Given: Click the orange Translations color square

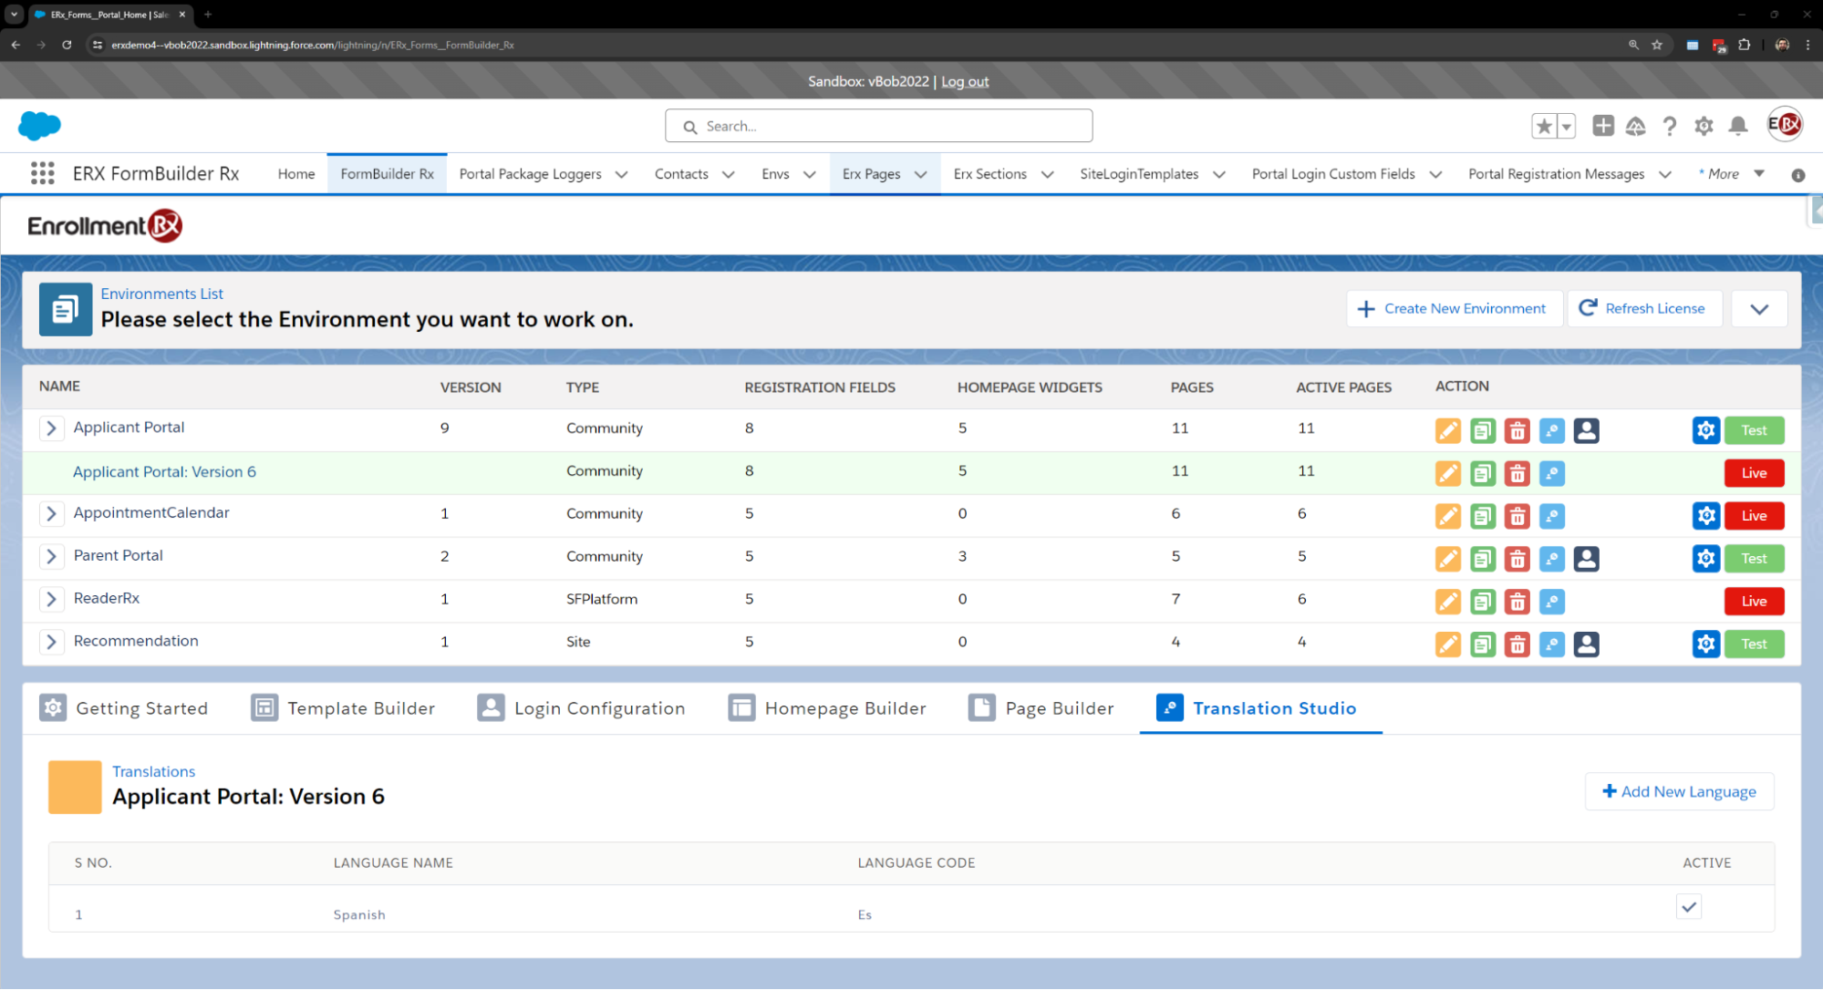Looking at the screenshot, I should tap(75, 787).
